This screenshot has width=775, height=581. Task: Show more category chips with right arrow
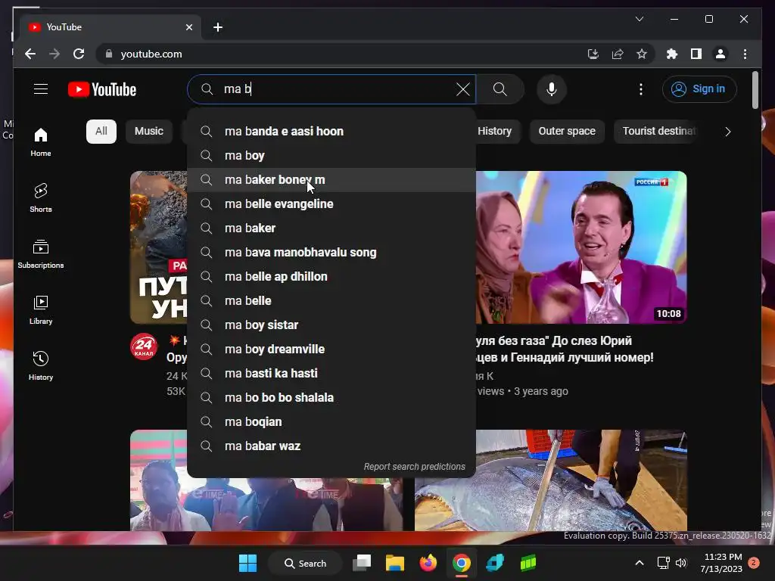click(x=727, y=132)
